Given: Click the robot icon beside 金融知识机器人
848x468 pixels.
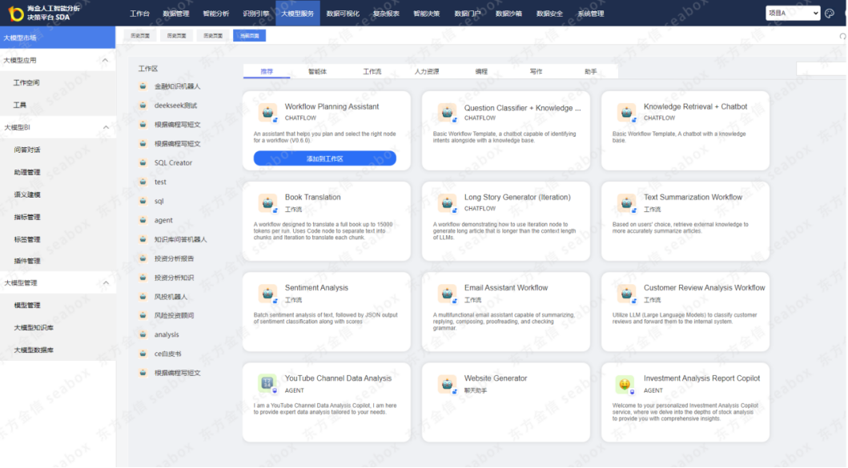Looking at the screenshot, I should [143, 86].
